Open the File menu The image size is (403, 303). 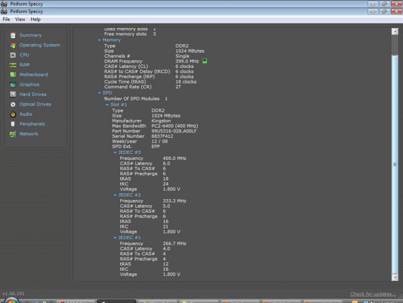click(6, 19)
